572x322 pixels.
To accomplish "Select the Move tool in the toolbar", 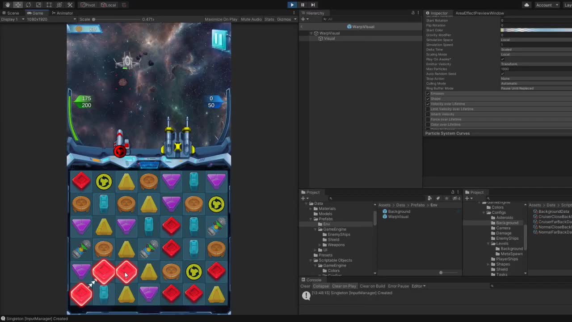I will coord(17,4).
